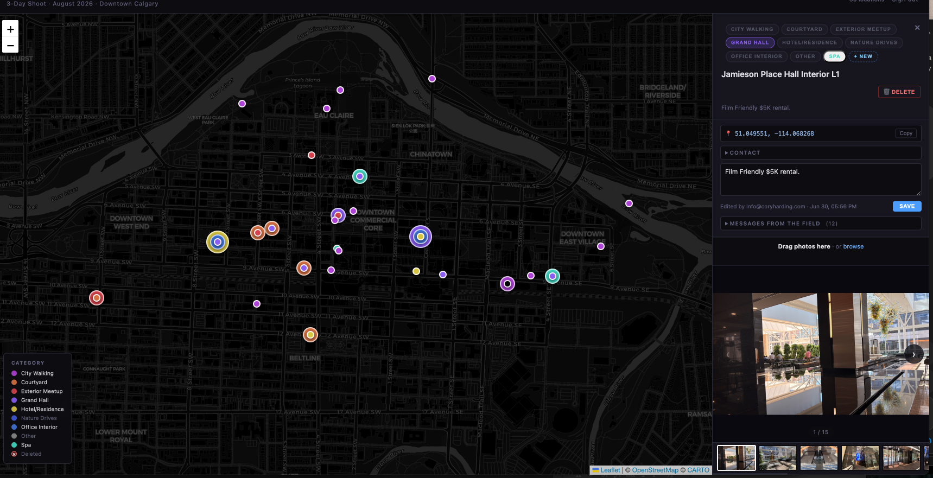Filter by Courtyard in the legend
Image resolution: width=933 pixels, height=478 pixels.
[34, 383]
